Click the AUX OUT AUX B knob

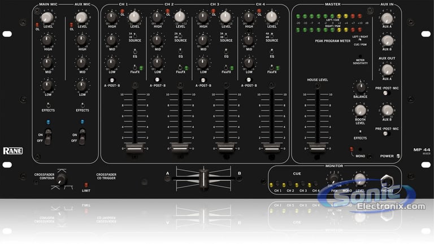click(x=387, y=110)
